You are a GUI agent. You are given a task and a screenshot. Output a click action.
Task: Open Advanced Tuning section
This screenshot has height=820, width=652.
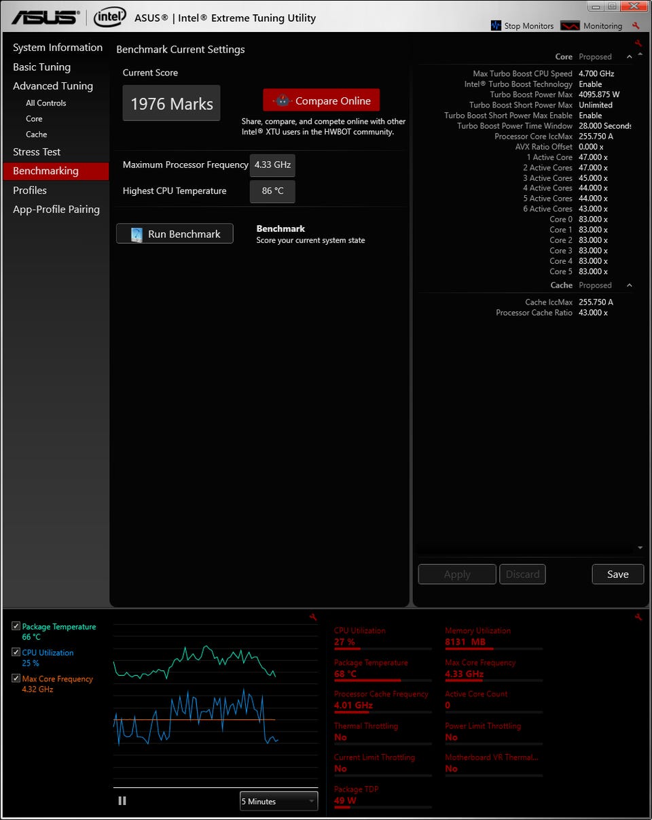(53, 86)
